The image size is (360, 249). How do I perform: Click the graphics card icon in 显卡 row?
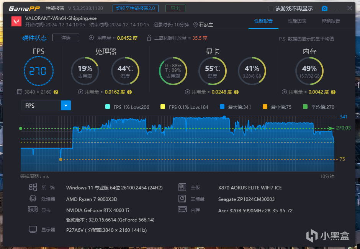pos(33,209)
